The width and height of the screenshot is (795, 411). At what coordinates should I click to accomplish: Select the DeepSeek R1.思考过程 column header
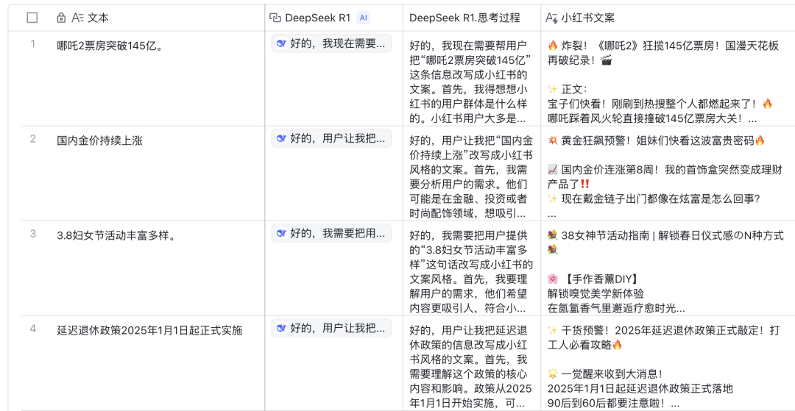coord(472,18)
